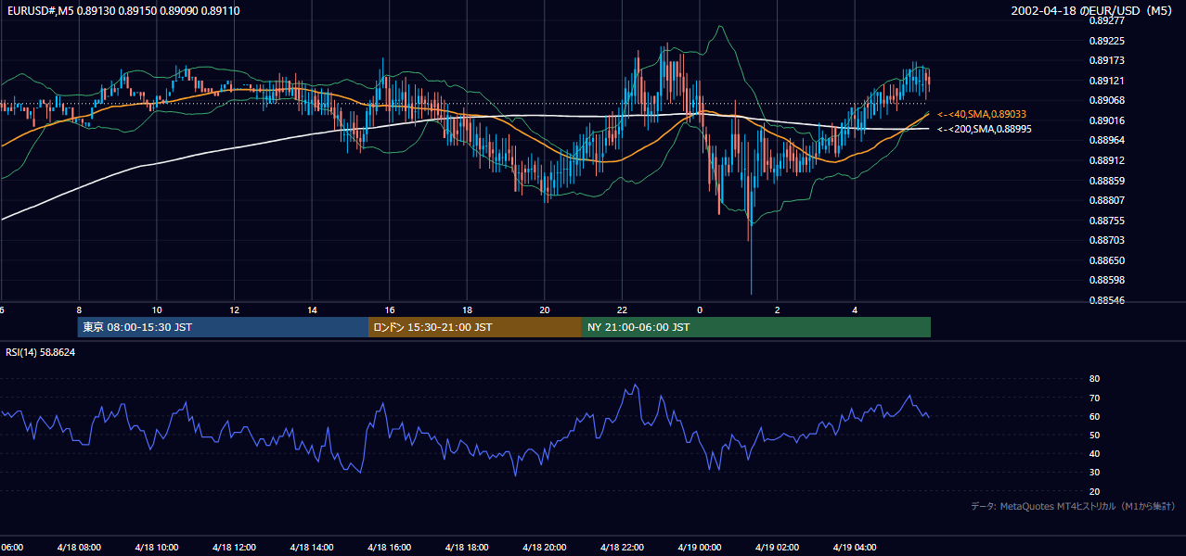Click the RSI(14) 58.8624 indicator label
The width and height of the screenshot is (1186, 556).
[x=41, y=352]
